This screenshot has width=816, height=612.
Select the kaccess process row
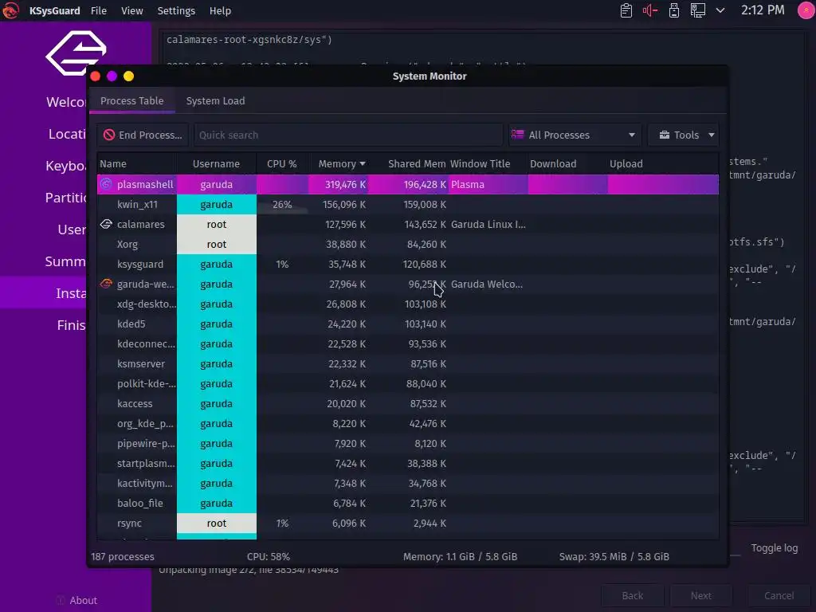(407, 404)
